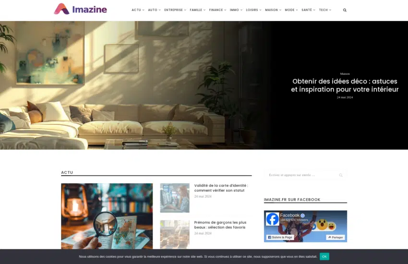Click the Imazine logo
This screenshot has height=264, width=408.
coord(80,9)
